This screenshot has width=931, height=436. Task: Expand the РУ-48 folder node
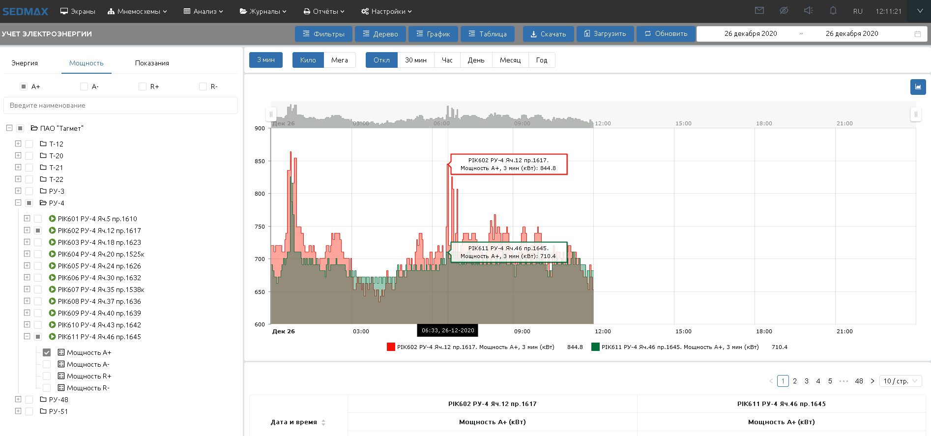click(x=18, y=400)
